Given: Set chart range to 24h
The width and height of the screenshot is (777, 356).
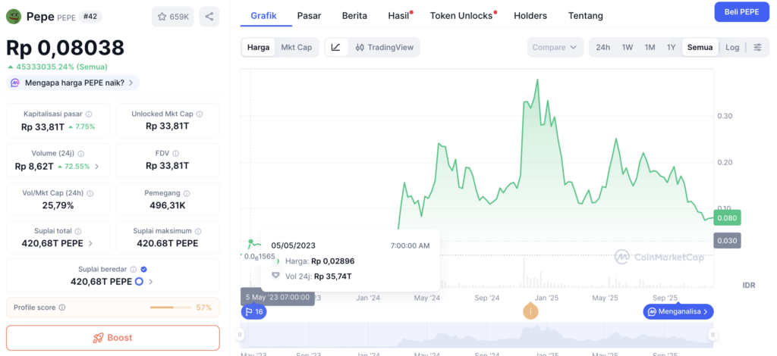Looking at the screenshot, I should (x=603, y=48).
